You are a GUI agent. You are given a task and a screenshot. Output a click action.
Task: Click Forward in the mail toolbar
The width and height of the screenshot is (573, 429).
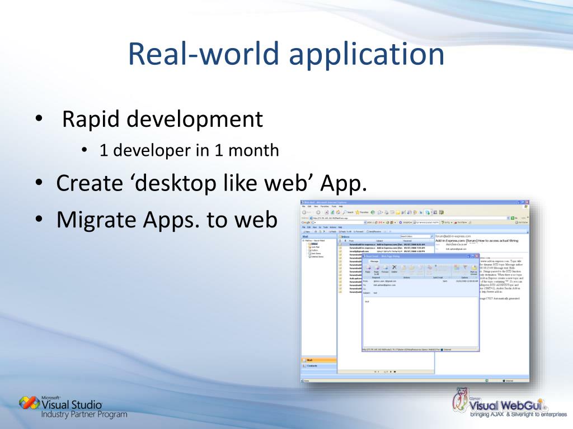(x=359, y=232)
